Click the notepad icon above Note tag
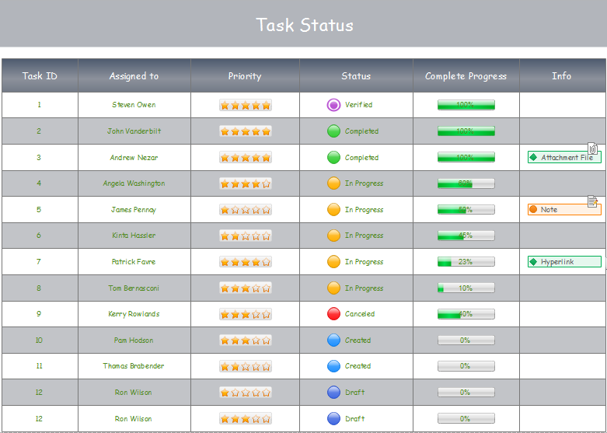 [x=593, y=201]
